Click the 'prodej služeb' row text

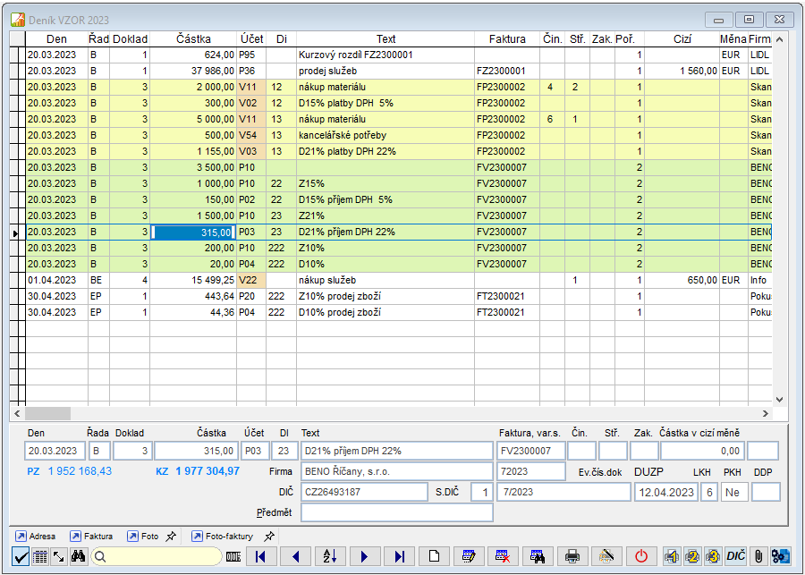327,71
